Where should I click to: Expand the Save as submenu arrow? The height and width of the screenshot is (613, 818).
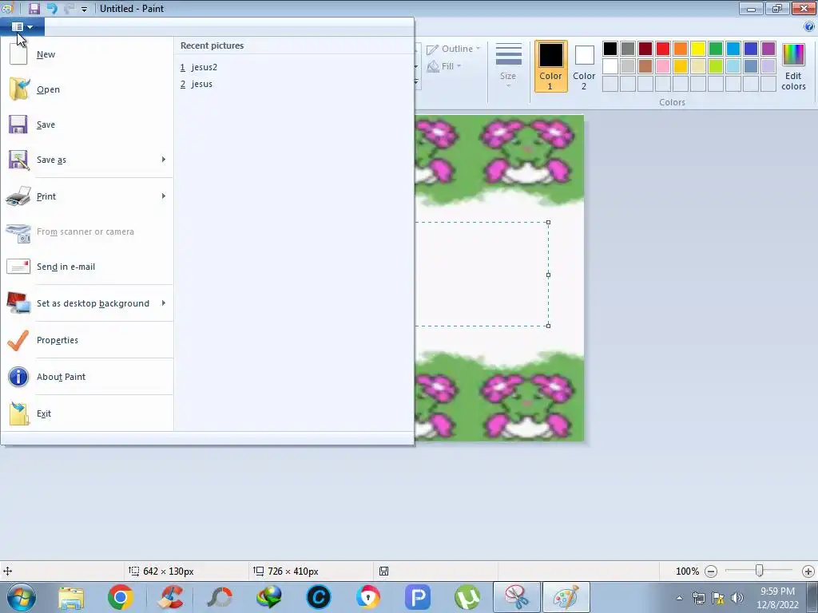pyautogui.click(x=164, y=160)
